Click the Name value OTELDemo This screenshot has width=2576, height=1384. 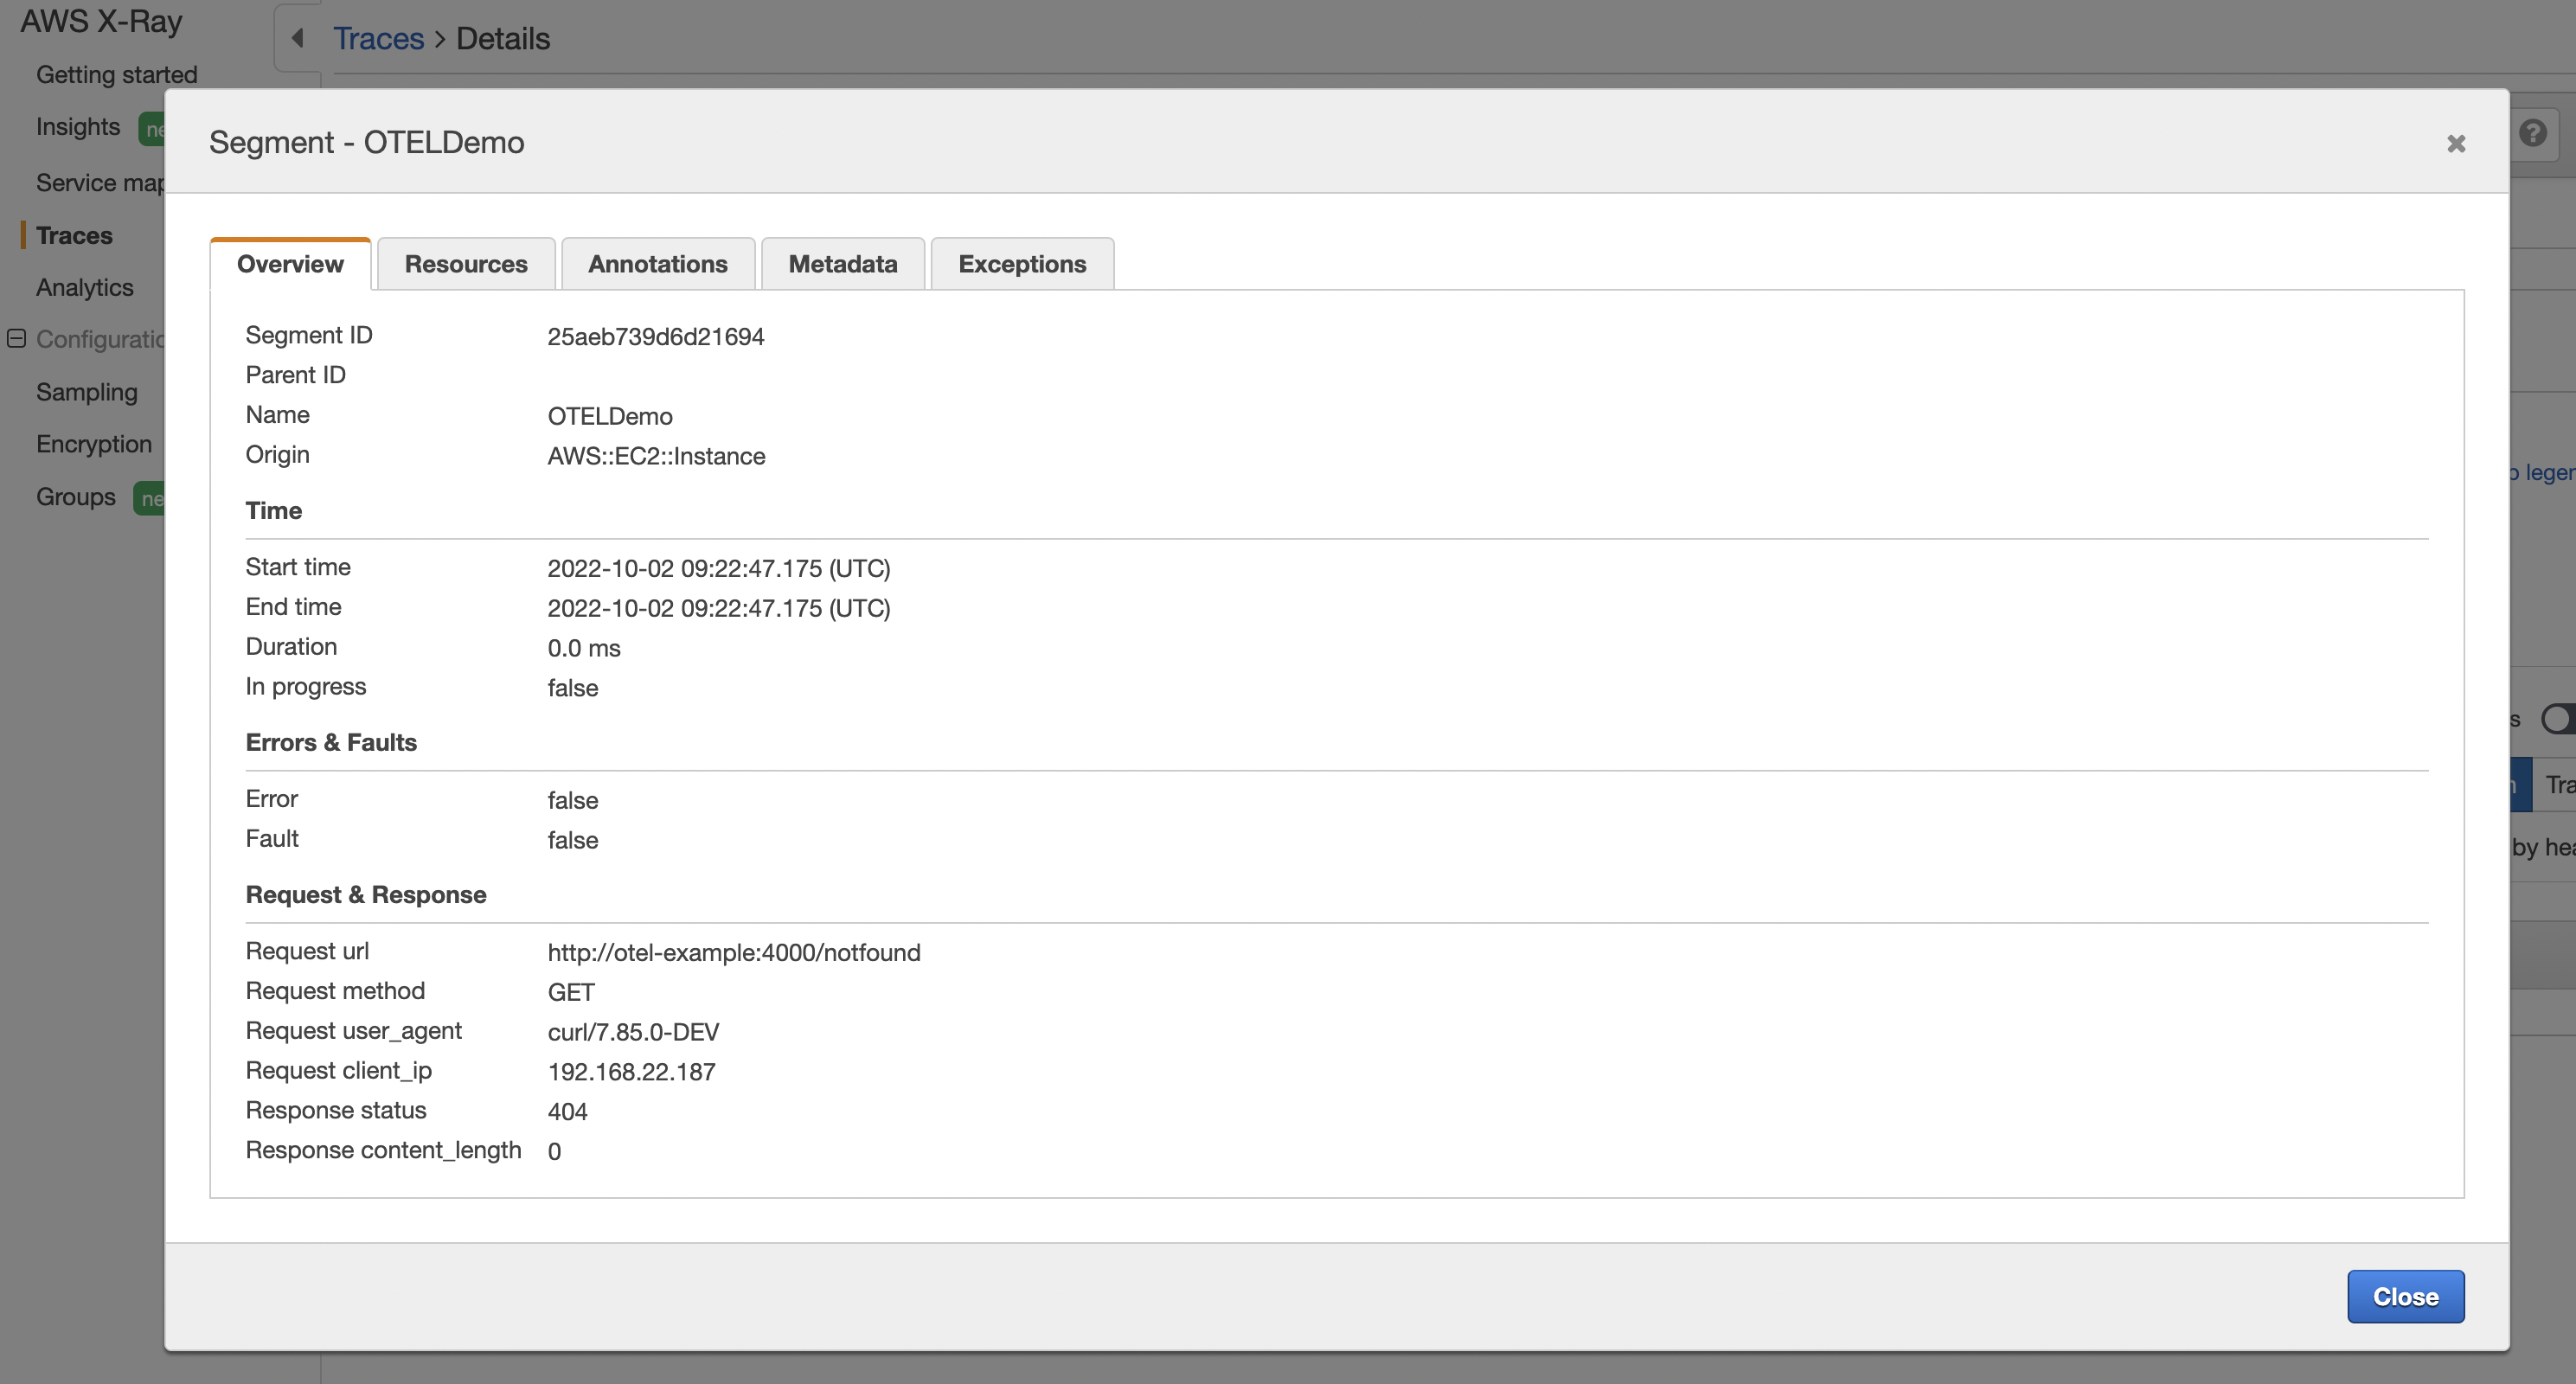coord(610,416)
